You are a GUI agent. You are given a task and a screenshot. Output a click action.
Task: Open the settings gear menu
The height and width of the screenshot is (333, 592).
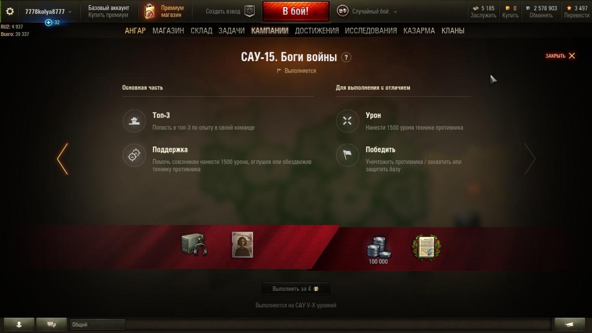[x=10, y=11]
